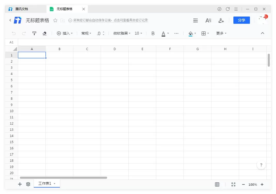Select row 19 header

[x=12, y=167]
